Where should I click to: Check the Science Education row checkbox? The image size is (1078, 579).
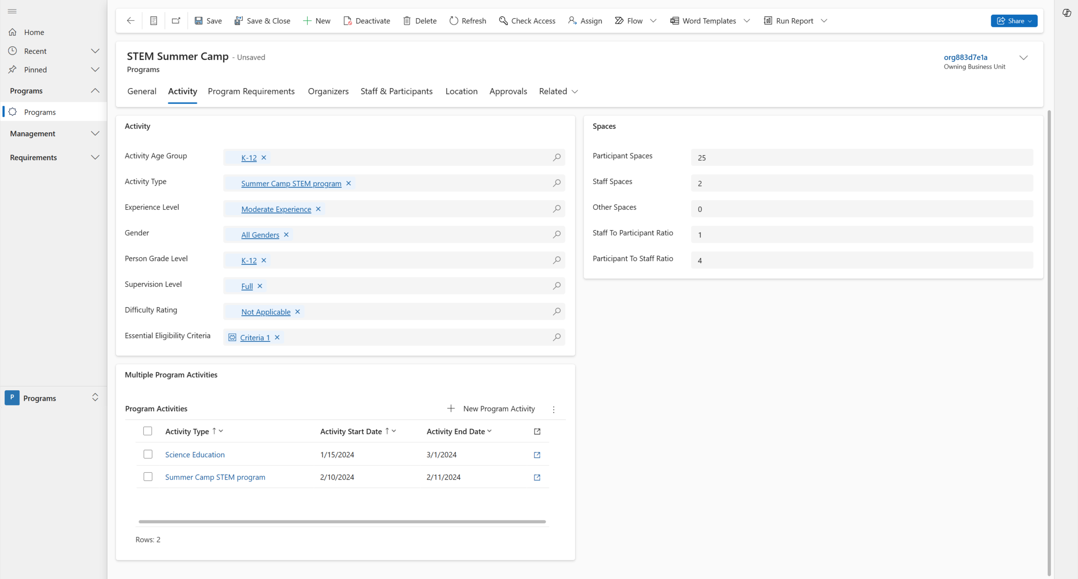point(148,454)
